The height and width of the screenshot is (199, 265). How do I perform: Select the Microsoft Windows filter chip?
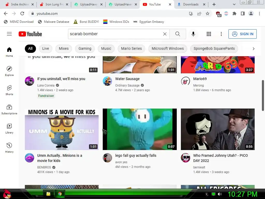[168, 48]
